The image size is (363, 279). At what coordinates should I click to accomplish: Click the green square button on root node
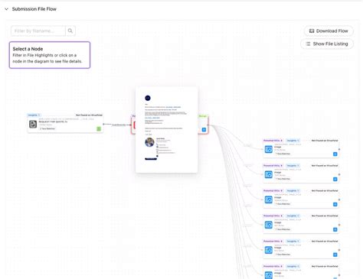tap(99, 129)
